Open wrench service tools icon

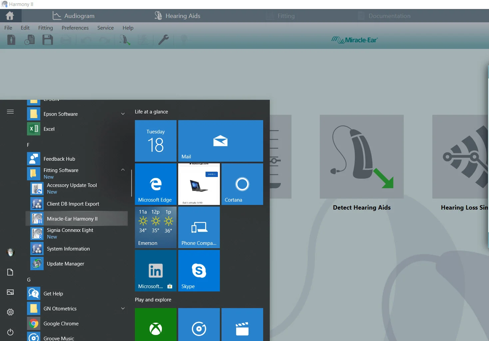point(164,40)
